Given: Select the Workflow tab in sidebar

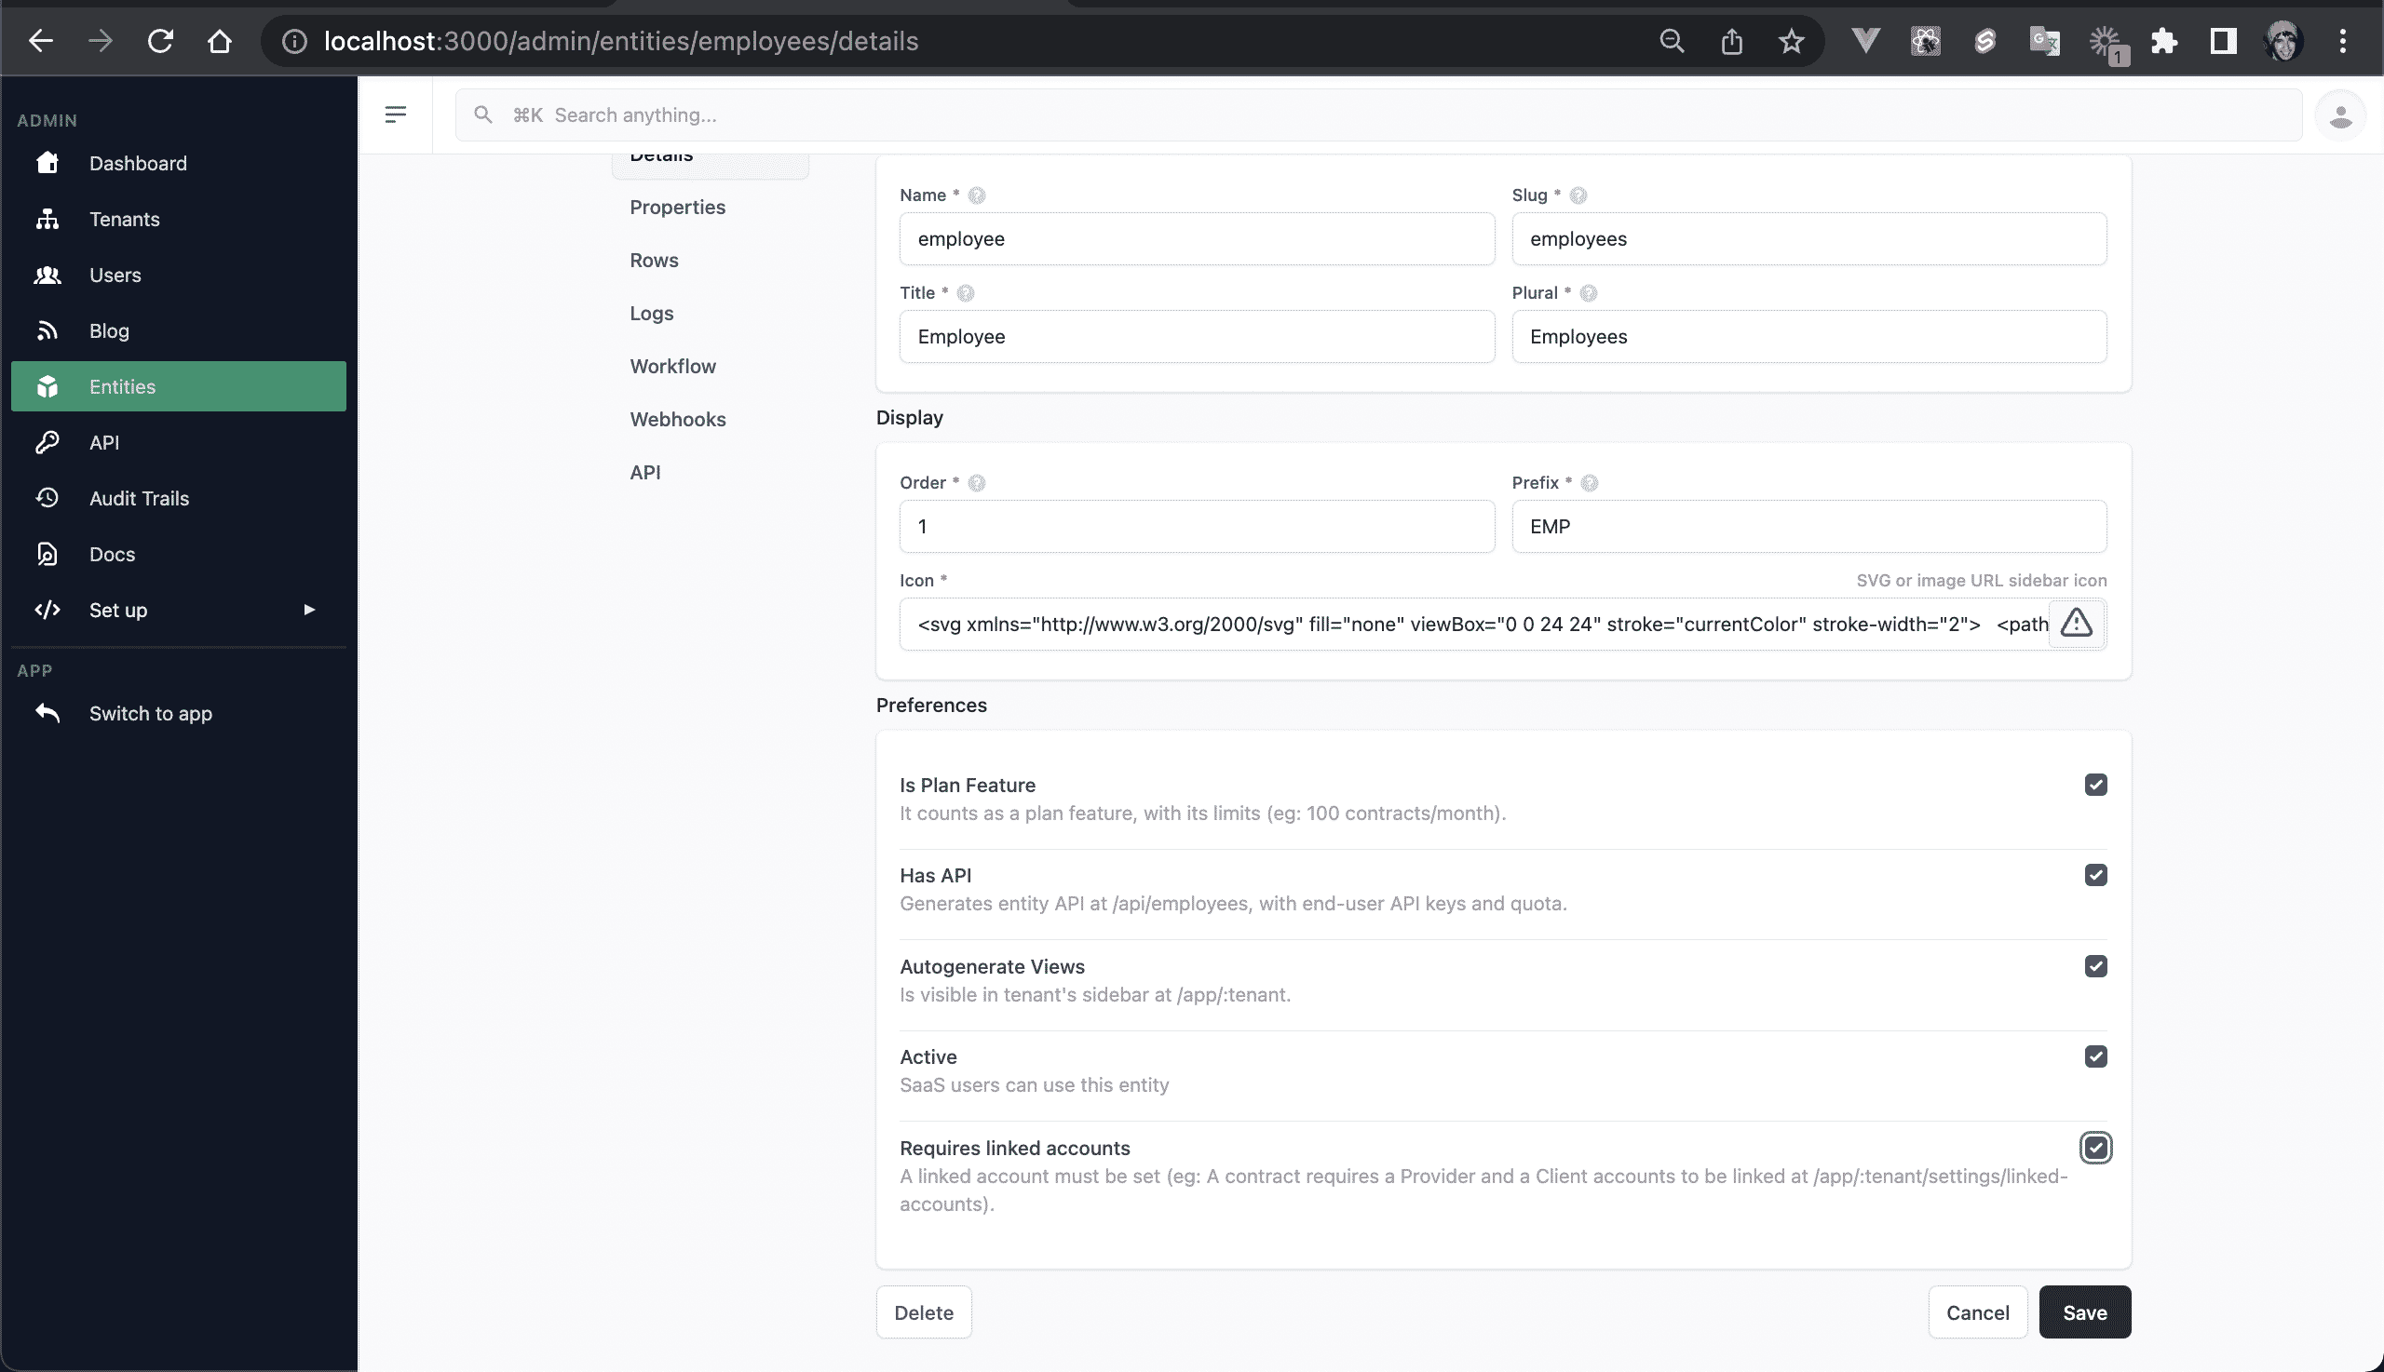Looking at the screenshot, I should coord(673,365).
